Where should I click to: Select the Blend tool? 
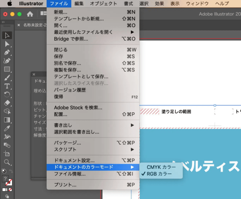7,145
